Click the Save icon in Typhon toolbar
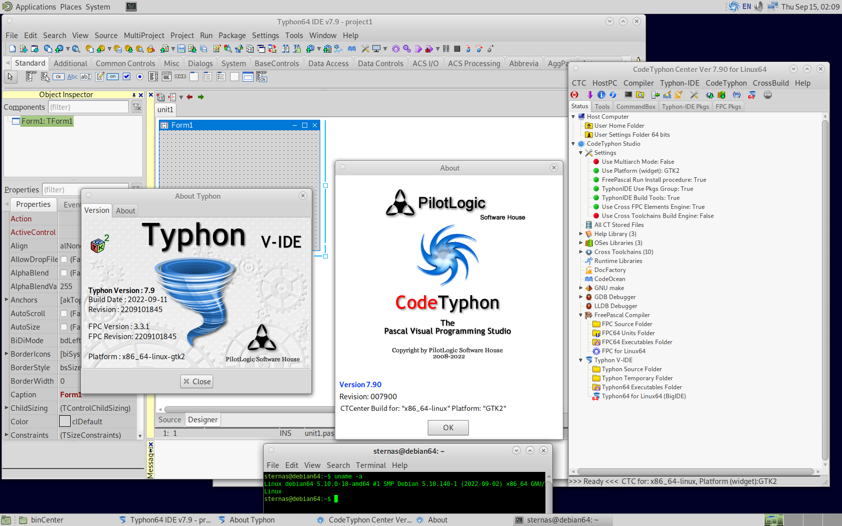Viewport: 842px width, 526px height. point(181,49)
